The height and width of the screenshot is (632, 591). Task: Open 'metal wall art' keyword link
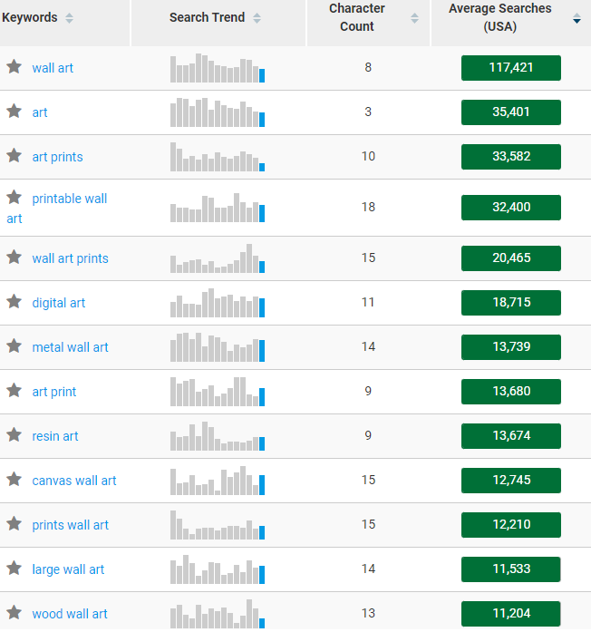[70, 347]
